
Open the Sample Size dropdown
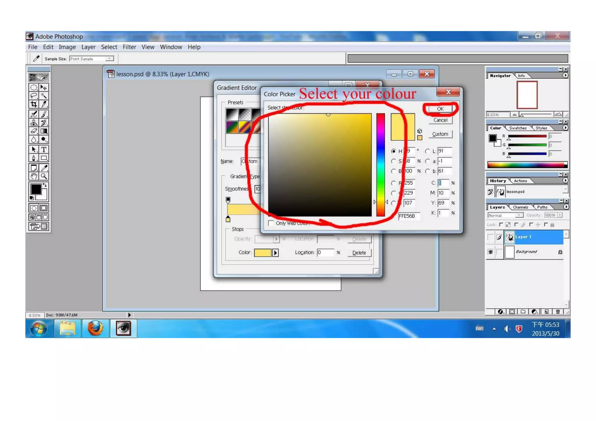[109, 59]
